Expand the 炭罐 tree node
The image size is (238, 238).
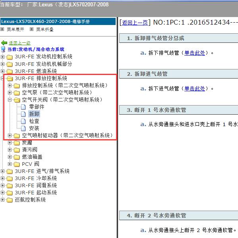click(10, 143)
